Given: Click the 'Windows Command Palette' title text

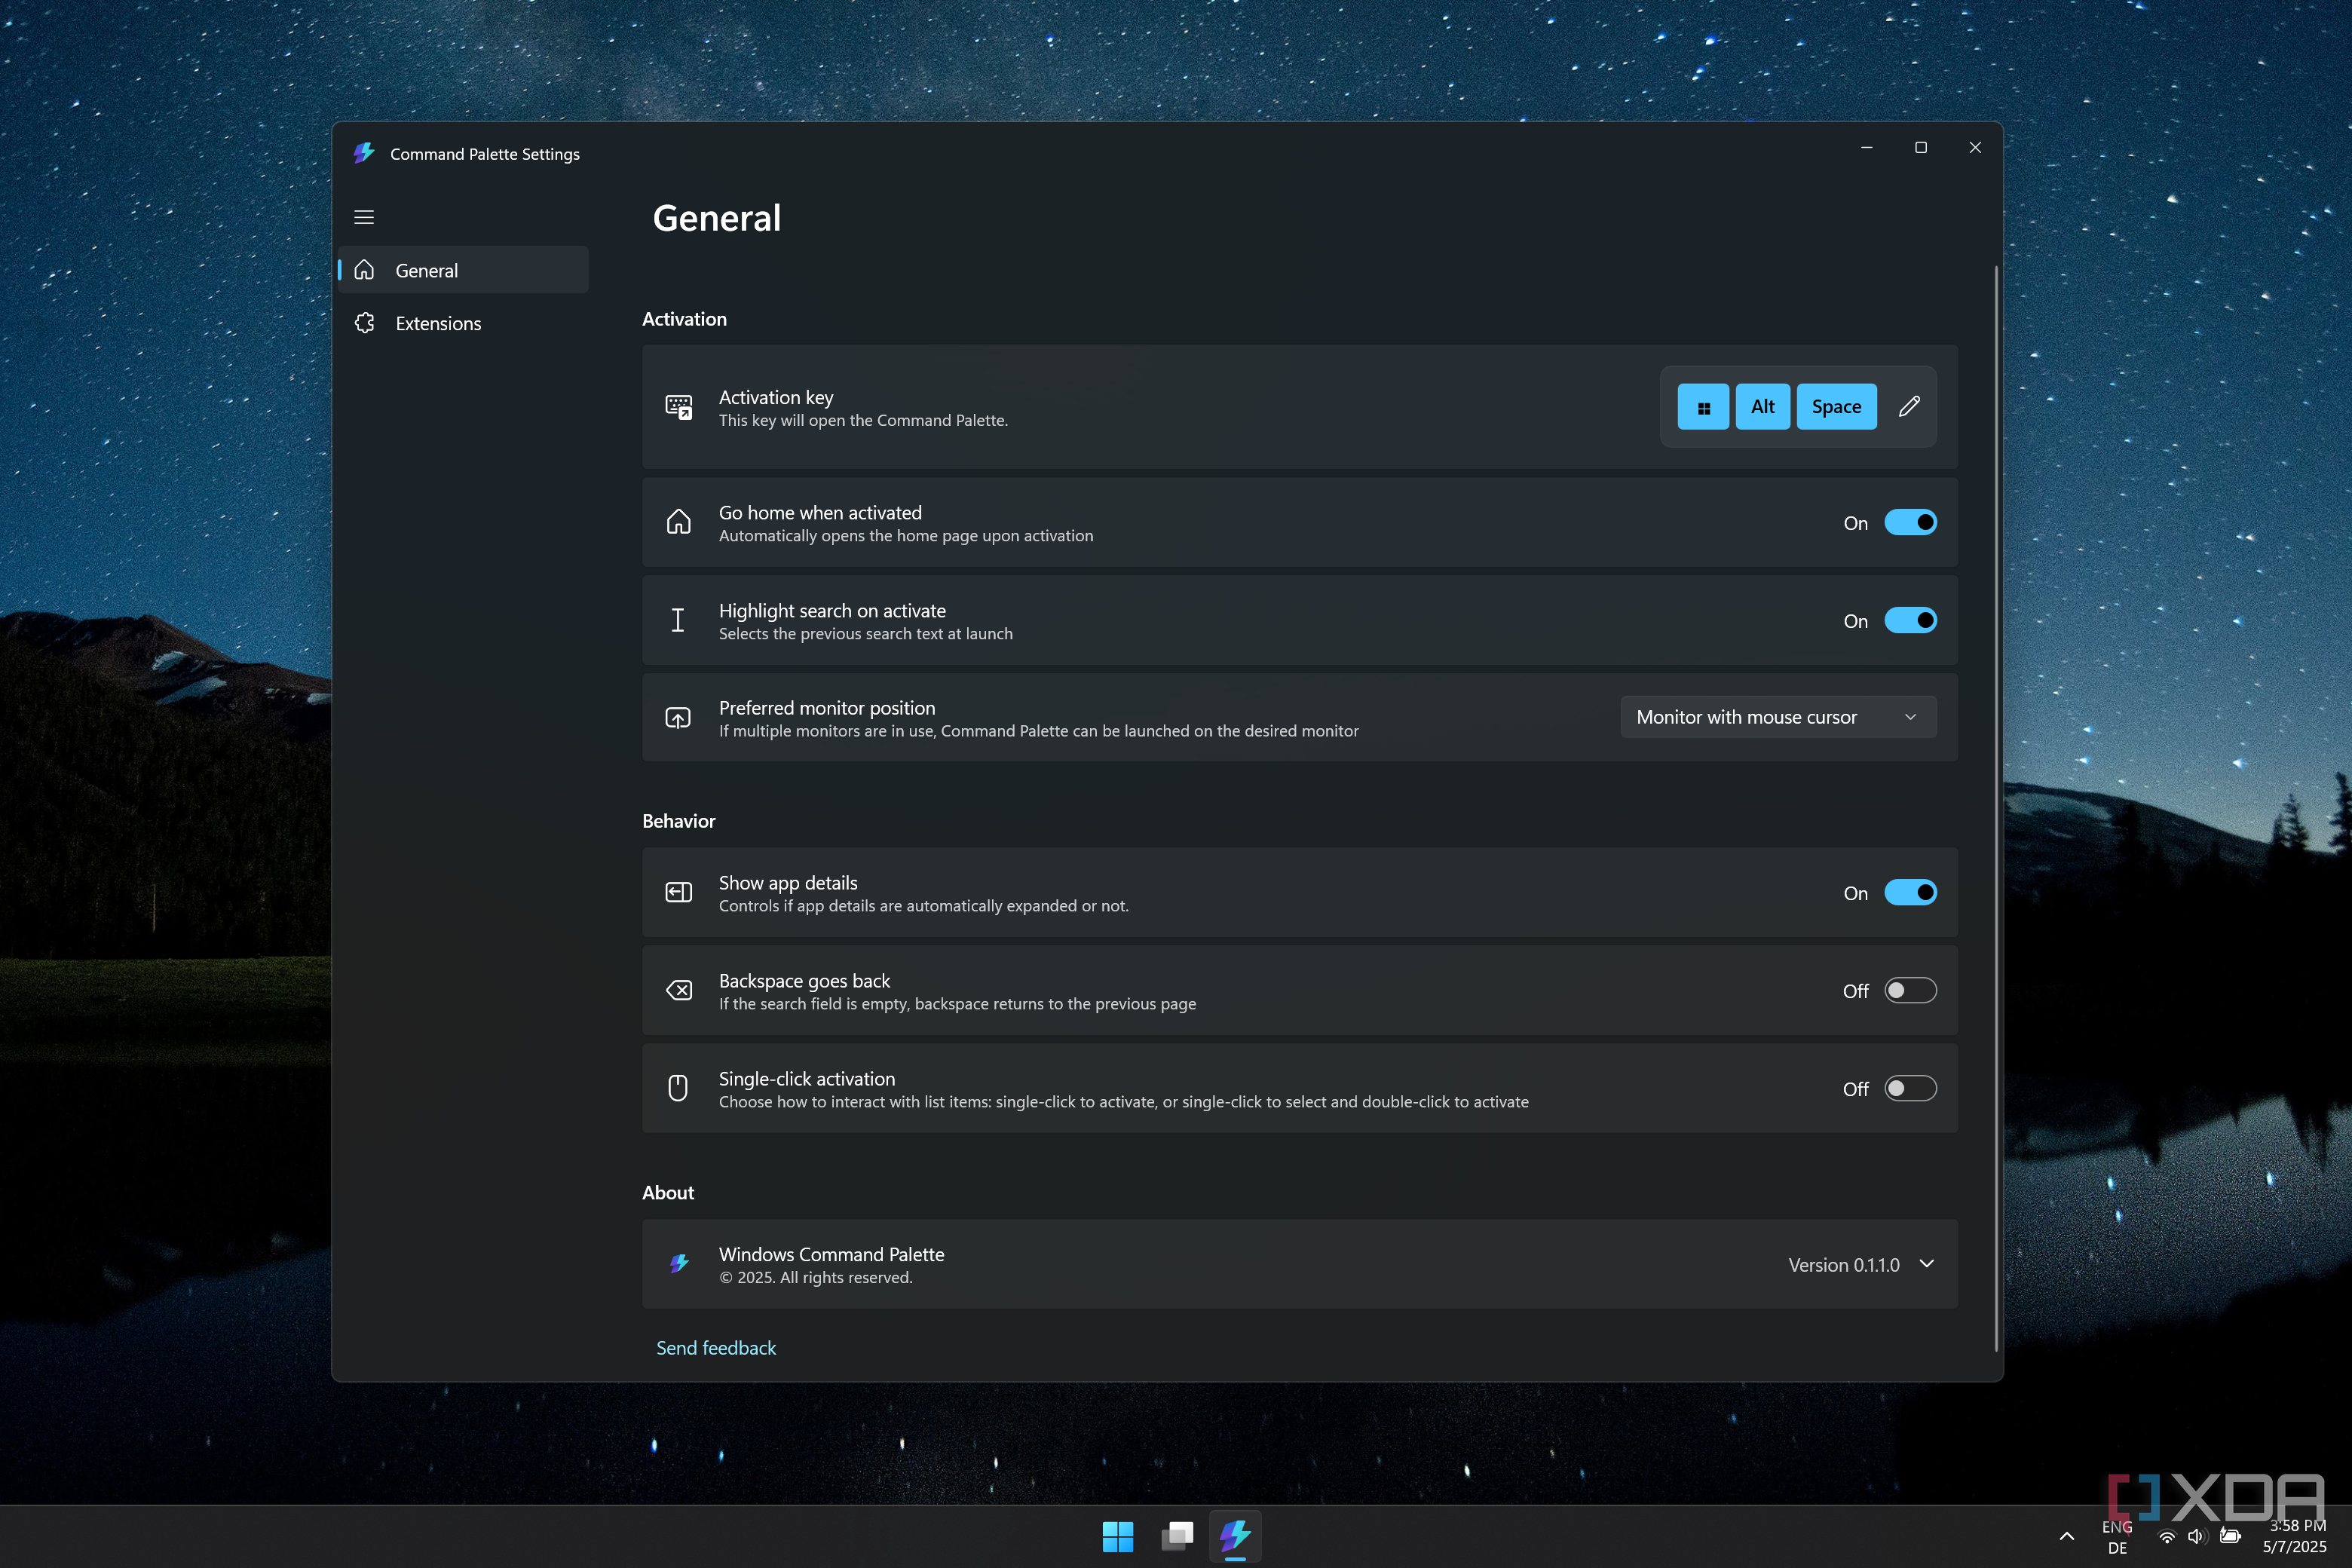Looking at the screenshot, I should pos(831,1254).
